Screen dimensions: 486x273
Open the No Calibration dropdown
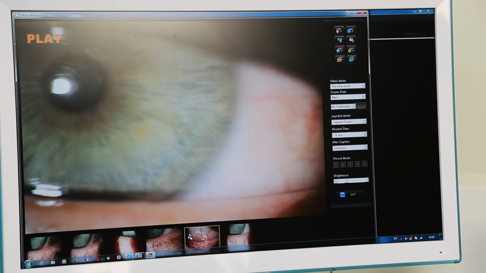click(343, 107)
